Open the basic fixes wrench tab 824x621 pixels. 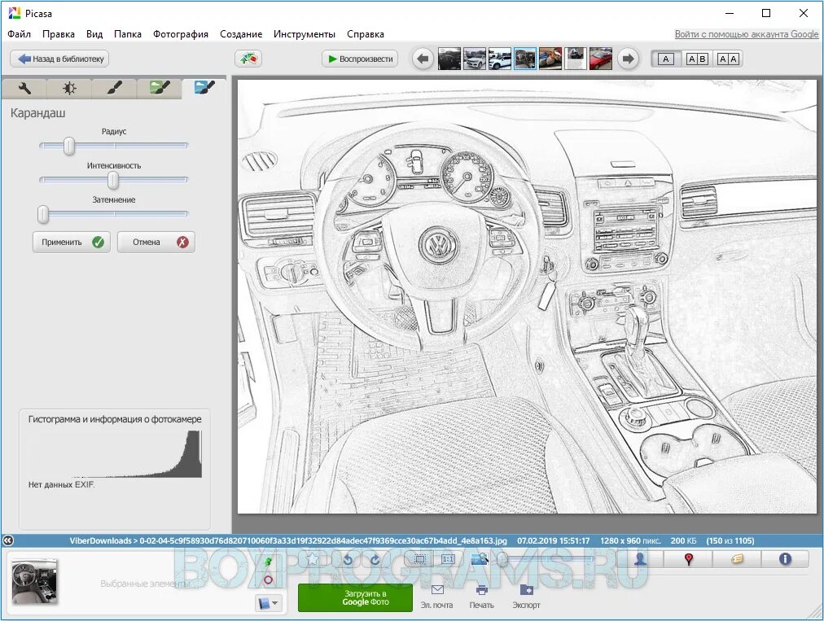click(24, 88)
